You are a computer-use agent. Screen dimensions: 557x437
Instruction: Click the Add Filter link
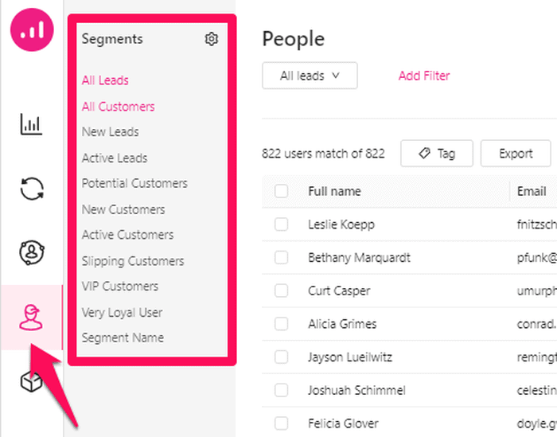(424, 76)
